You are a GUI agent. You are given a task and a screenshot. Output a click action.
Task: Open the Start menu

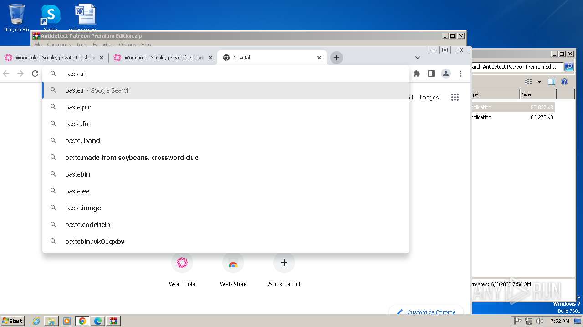(13, 321)
